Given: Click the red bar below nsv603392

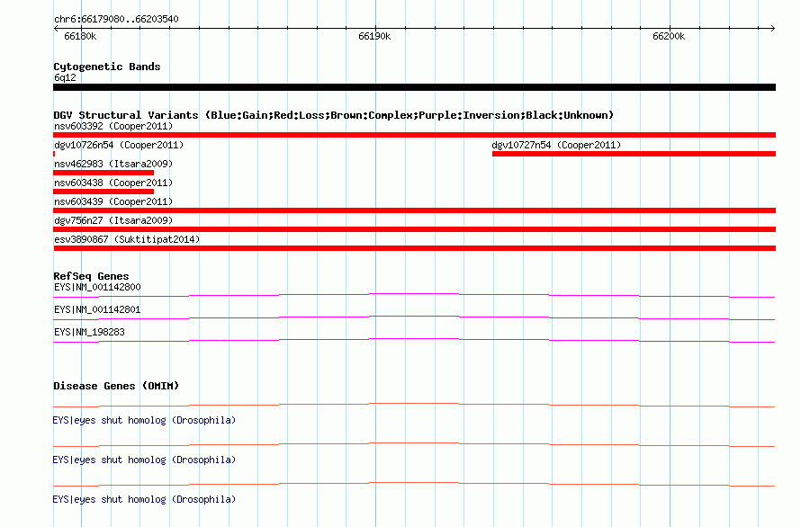Looking at the screenshot, I should pyautogui.click(x=414, y=135).
